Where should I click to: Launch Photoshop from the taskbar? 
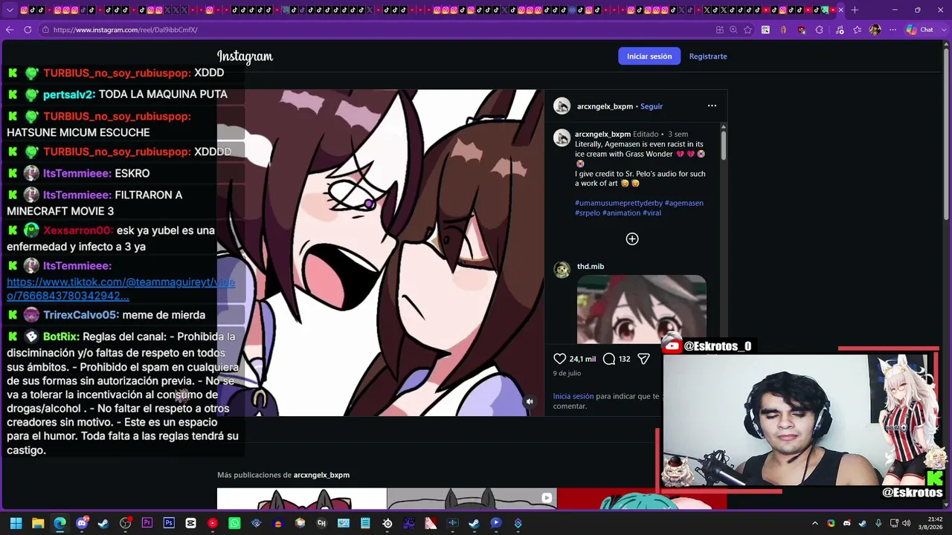(x=169, y=523)
